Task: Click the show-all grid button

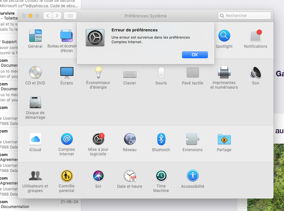Action: click(x=70, y=16)
